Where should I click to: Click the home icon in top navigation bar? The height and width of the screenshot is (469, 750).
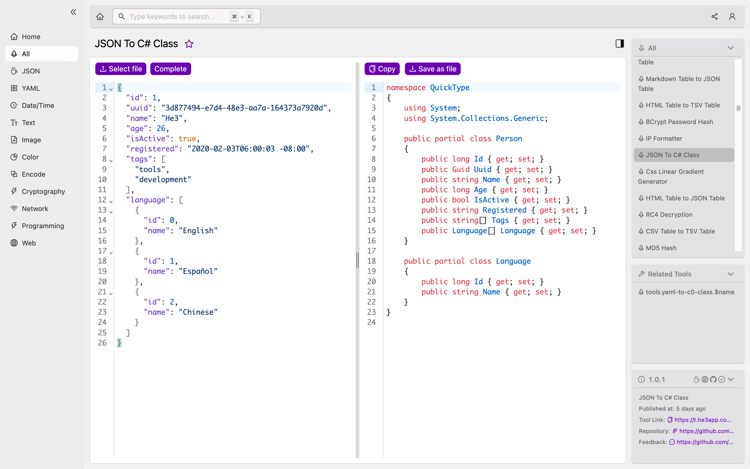pos(100,16)
